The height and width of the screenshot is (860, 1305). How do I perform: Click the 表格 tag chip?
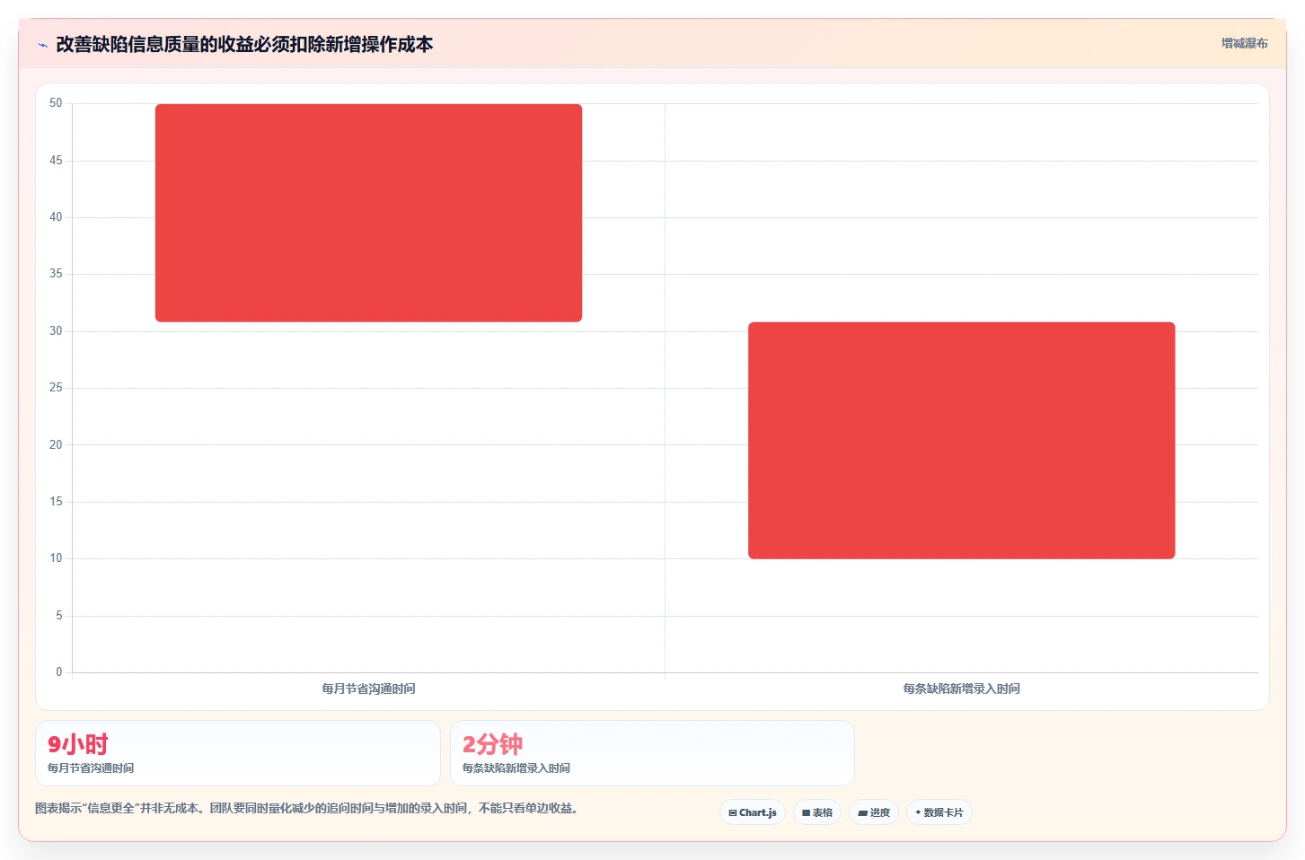tap(817, 812)
